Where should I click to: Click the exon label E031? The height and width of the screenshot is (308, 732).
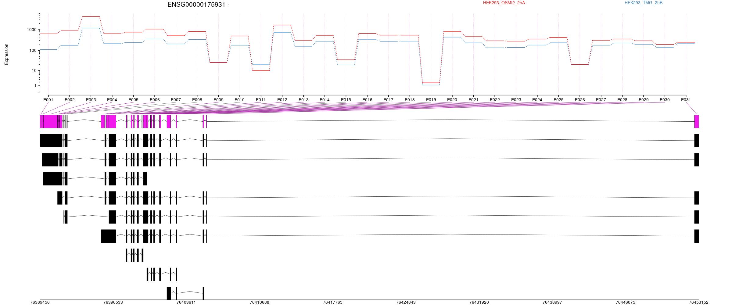click(x=686, y=100)
